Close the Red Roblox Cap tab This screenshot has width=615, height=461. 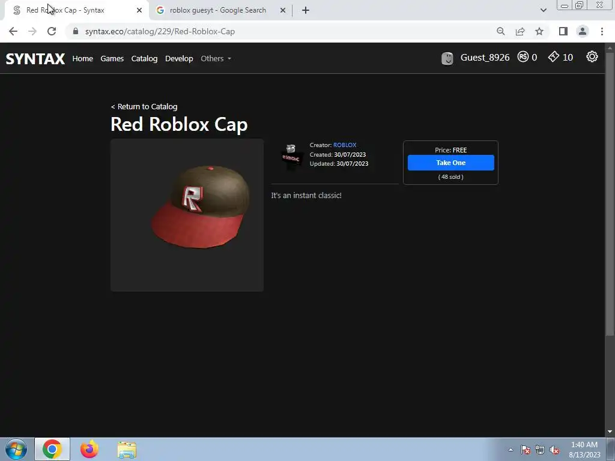139,10
